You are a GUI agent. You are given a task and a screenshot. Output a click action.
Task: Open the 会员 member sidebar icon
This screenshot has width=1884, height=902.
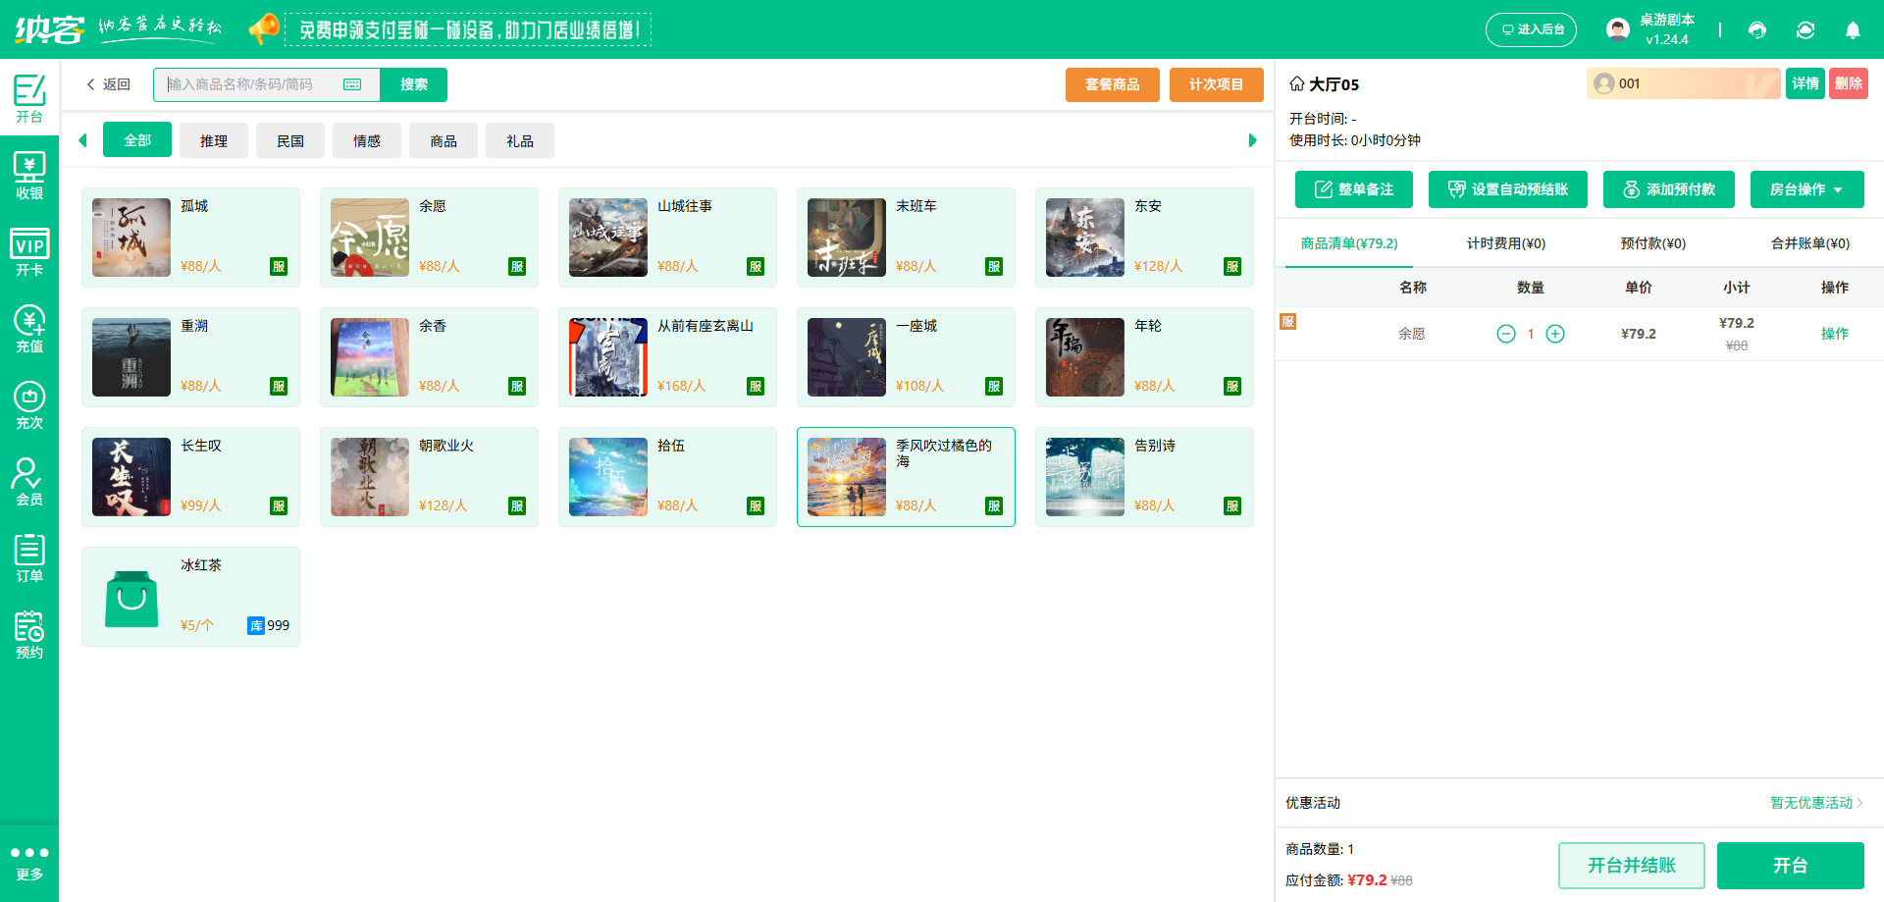click(x=29, y=482)
